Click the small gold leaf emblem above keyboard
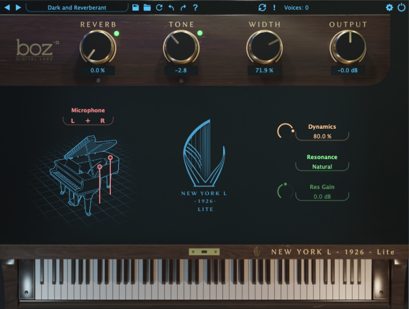 click(257, 252)
